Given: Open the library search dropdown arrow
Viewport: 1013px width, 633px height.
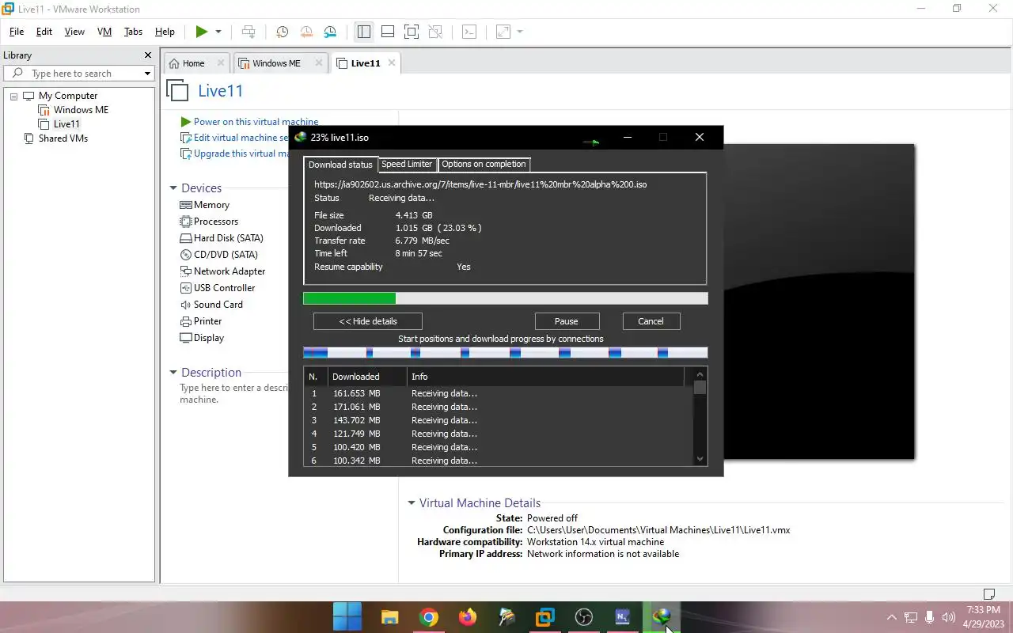Looking at the screenshot, I should [147, 74].
